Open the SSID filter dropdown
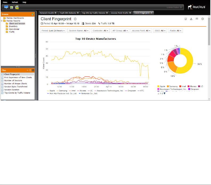 point(160,31)
